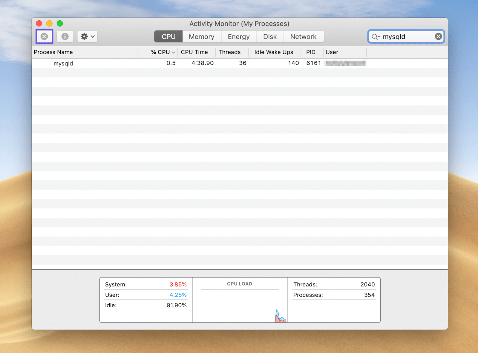This screenshot has height=353, width=478.
Task: Switch to the Disk view
Action: pyautogui.click(x=270, y=36)
